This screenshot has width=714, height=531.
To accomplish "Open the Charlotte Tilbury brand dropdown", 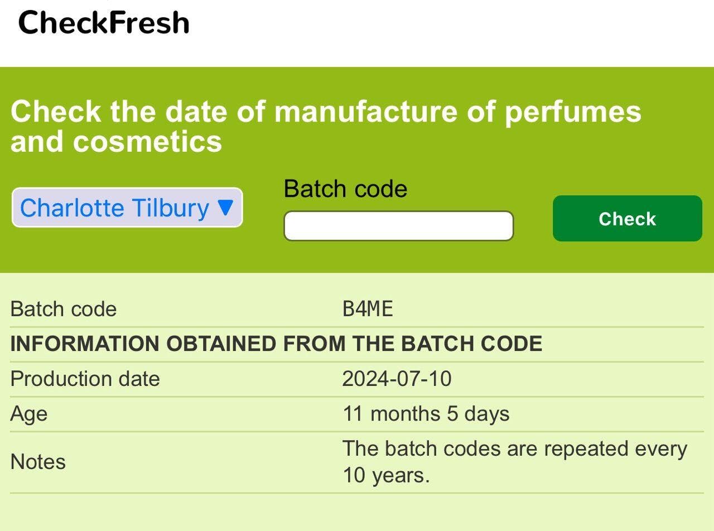I will [127, 207].
